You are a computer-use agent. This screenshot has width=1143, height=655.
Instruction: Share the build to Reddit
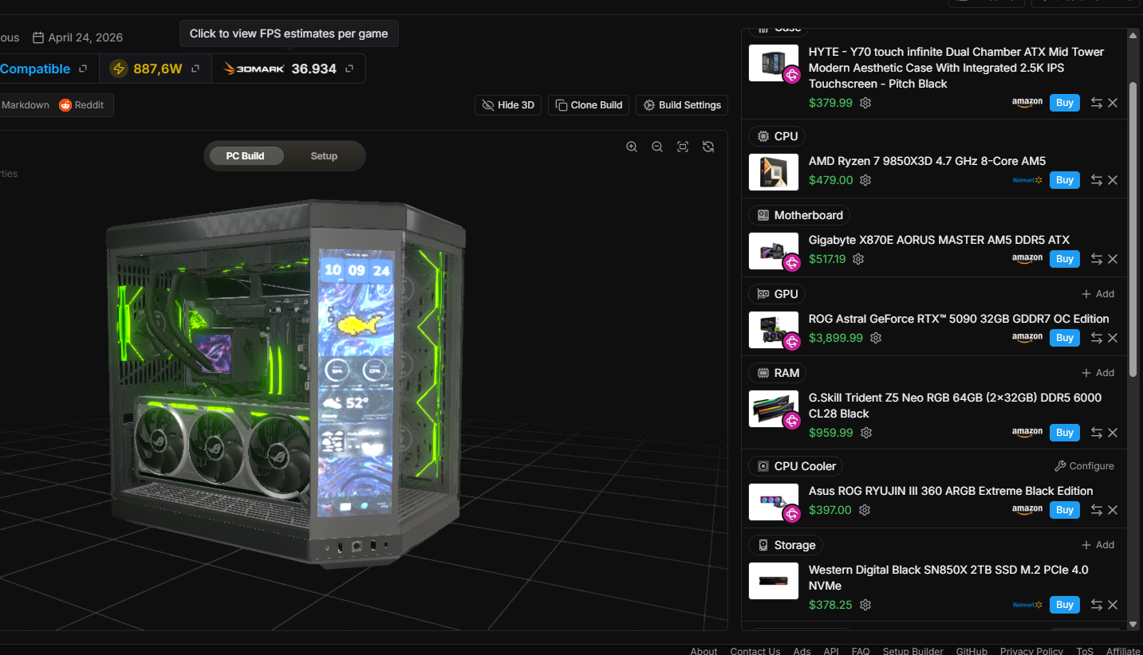pyautogui.click(x=81, y=105)
